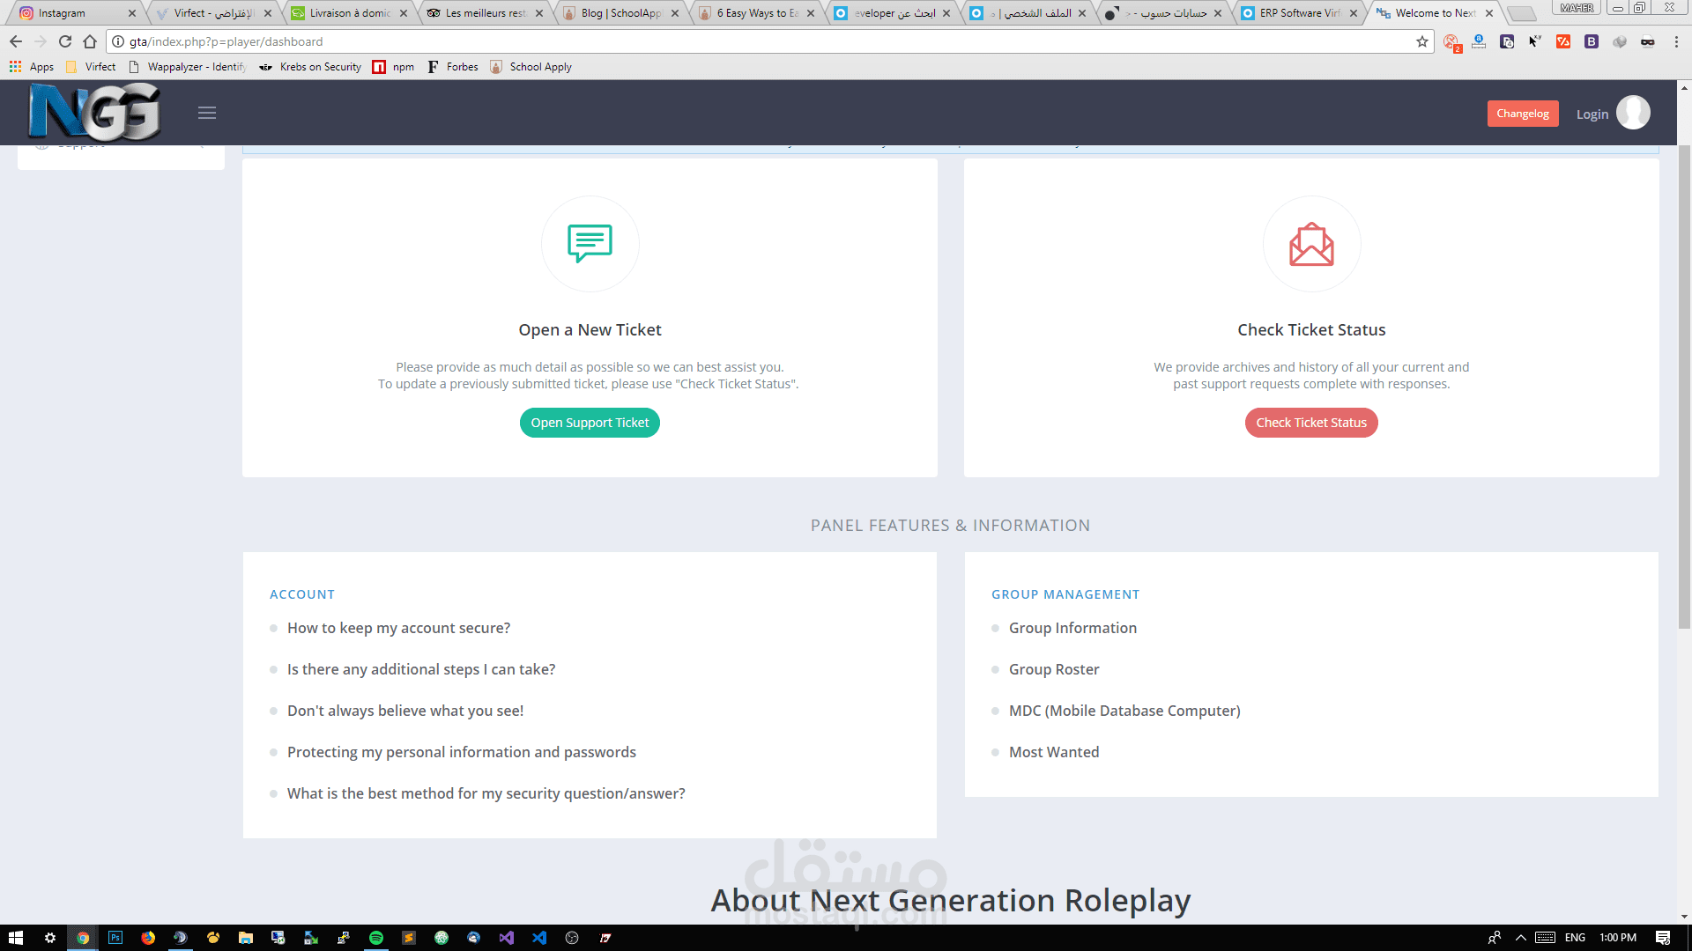Expand hidden system tray icons chevron
This screenshot has width=1692, height=951.
click(x=1521, y=938)
